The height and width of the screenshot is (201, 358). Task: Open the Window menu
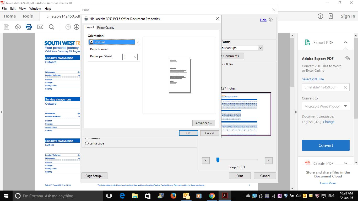pos(35,8)
